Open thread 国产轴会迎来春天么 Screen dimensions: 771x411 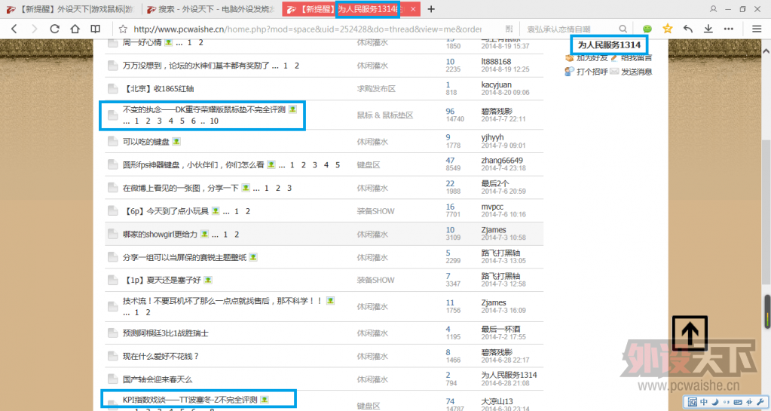pyautogui.click(x=158, y=379)
